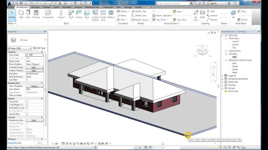Expand the Ceiling Plans tree node
The height and width of the screenshot is (150, 268).
click(x=226, y=51)
